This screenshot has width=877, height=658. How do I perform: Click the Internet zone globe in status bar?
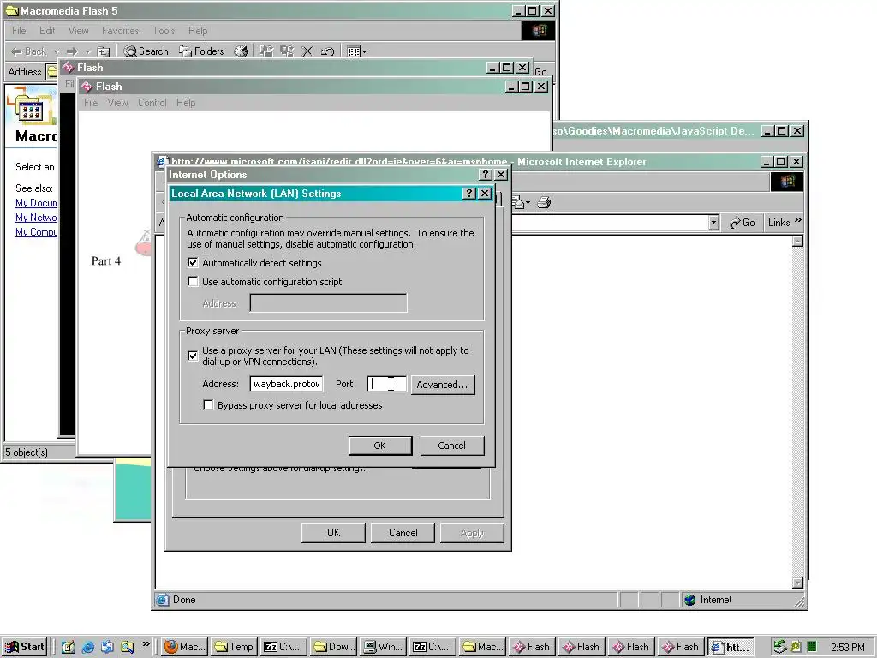[690, 600]
